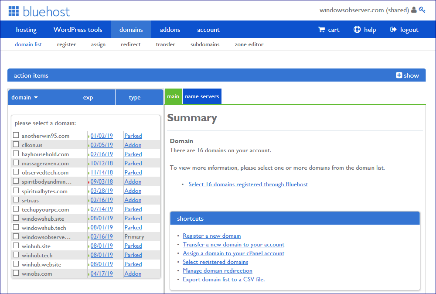Click expiration date 04/17/19
This screenshot has width=436, height=294.
click(102, 273)
